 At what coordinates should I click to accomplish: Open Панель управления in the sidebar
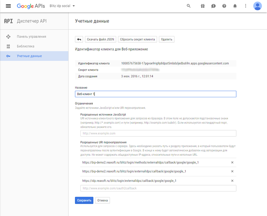[x=31, y=37]
